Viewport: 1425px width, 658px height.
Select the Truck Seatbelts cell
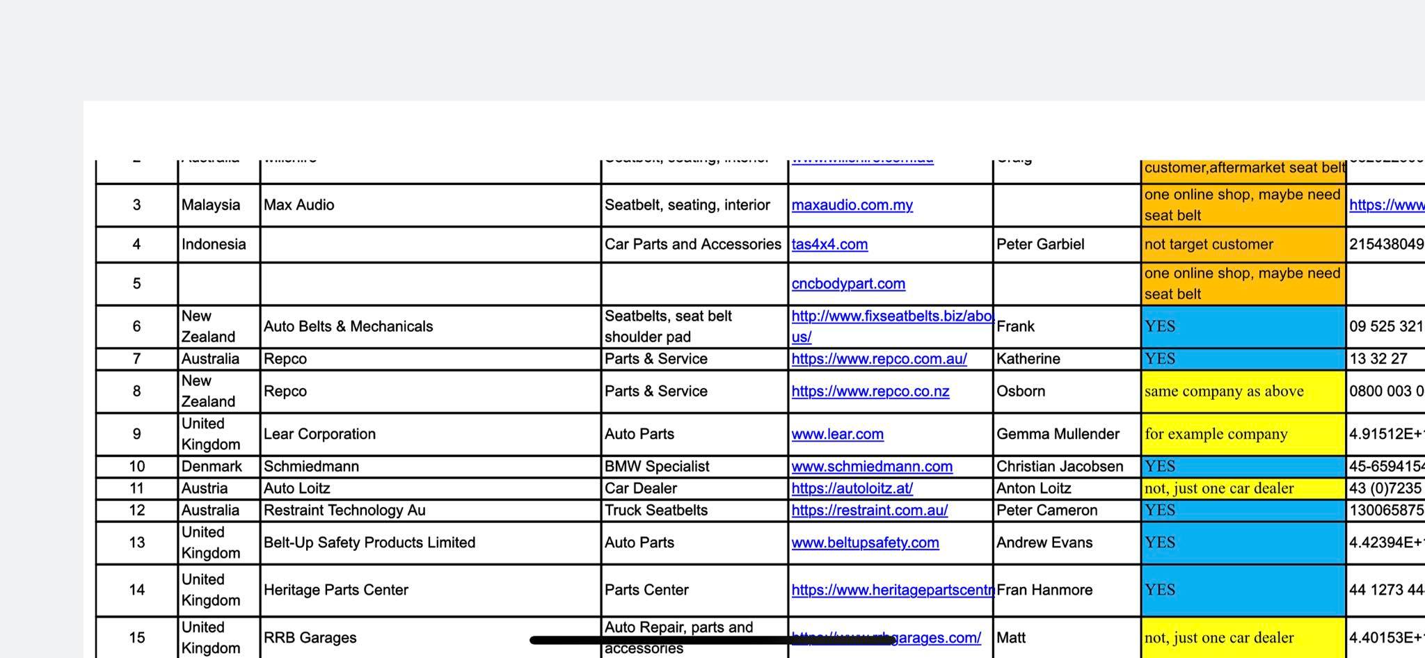point(694,511)
